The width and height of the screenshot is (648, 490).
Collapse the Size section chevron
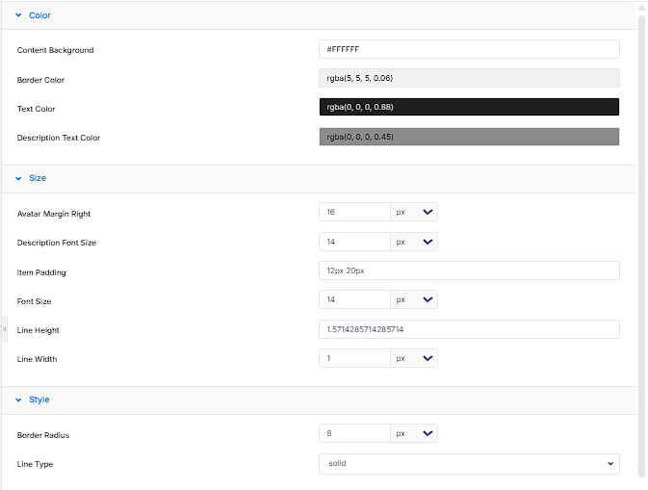(x=18, y=178)
